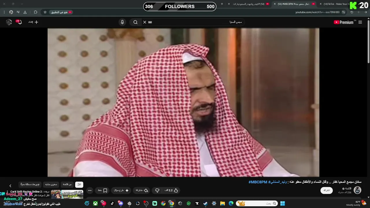Subscribe to the channel

(327, 190)
